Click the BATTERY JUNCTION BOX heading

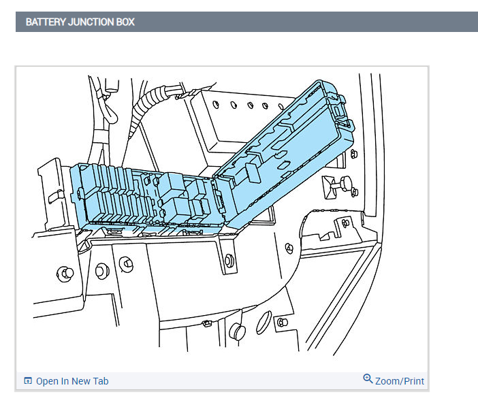pyautogui.click(x=80, y=22)
